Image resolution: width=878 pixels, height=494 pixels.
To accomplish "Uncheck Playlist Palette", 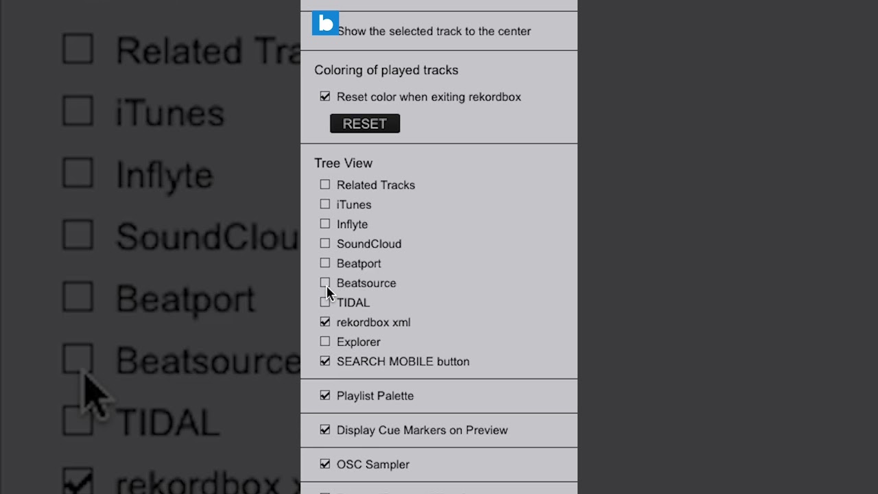I will click(x=325, y=395).
